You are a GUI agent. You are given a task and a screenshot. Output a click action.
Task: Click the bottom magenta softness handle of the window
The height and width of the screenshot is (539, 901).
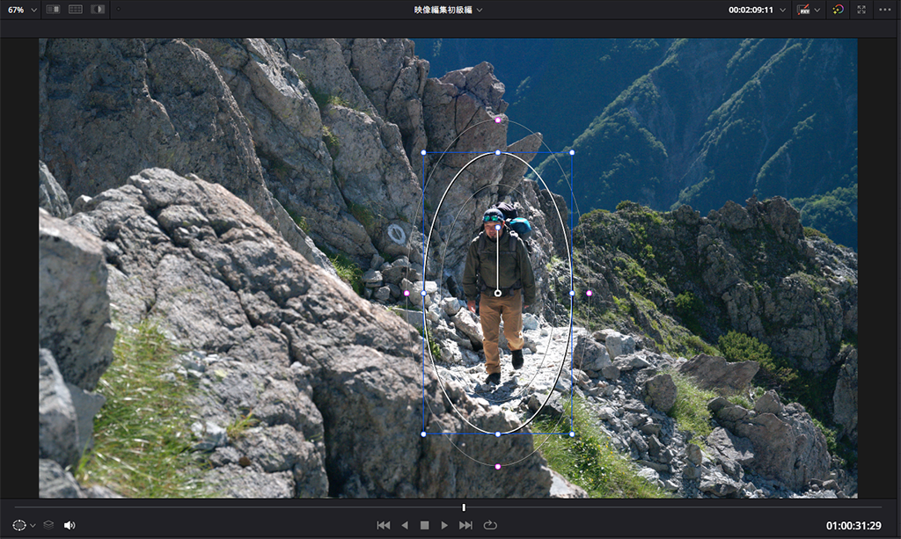[x=498, y=467]
